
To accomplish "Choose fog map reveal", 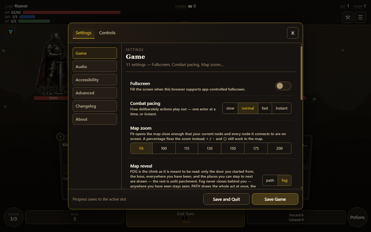I will (284, 180).
